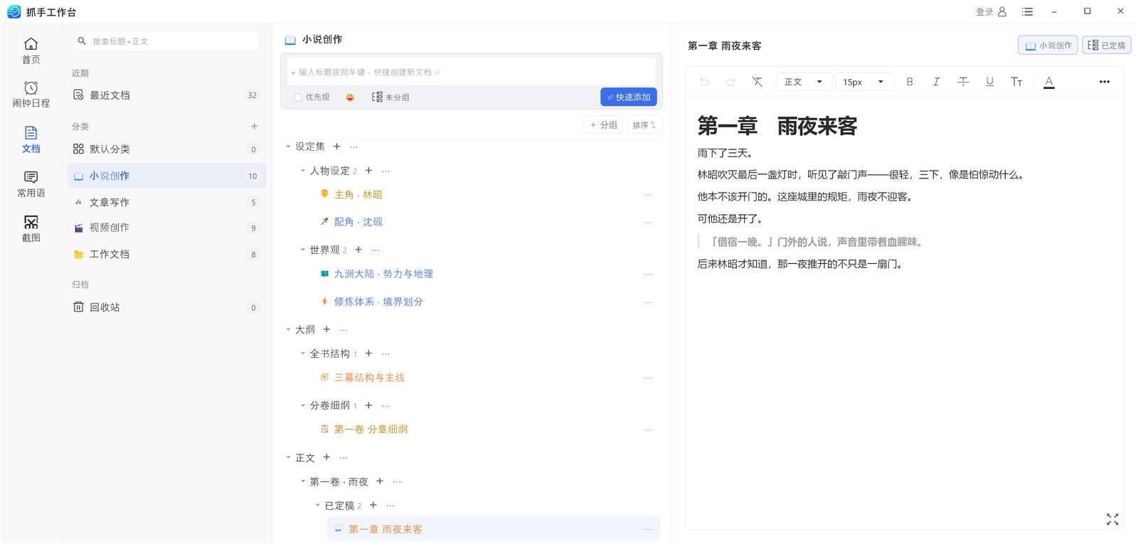
Task: Open text color picker A
Action: 1048,82
